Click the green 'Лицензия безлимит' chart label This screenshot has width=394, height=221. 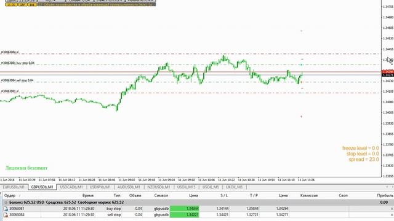click(26, 168)
